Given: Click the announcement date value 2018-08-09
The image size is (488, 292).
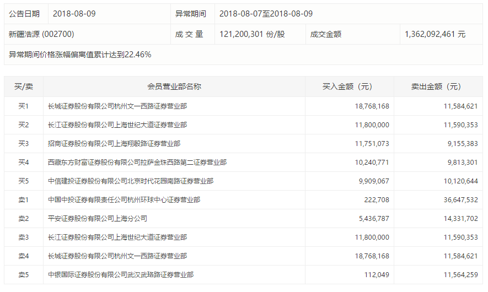Looking at the screenshot, I should (x=74, y=14).
